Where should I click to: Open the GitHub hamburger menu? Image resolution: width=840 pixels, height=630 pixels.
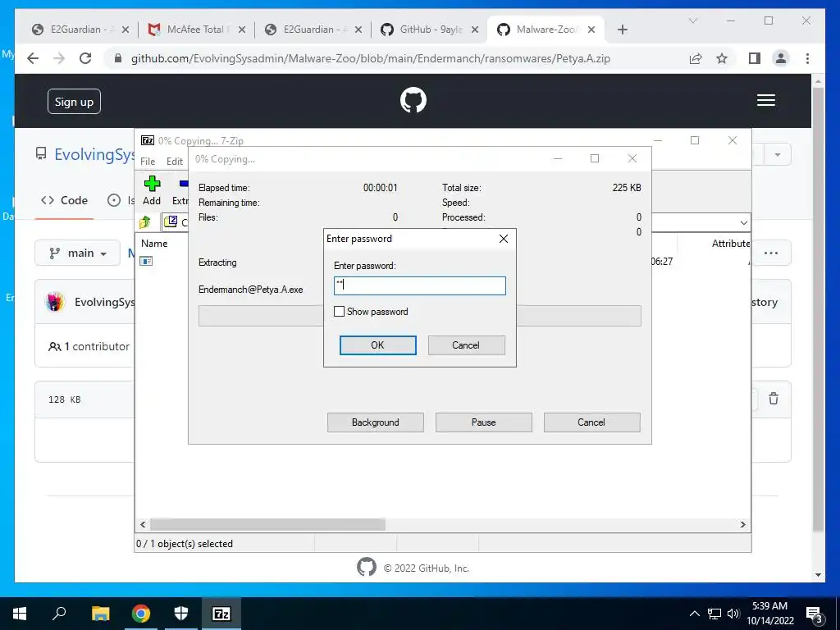(766, 100)
